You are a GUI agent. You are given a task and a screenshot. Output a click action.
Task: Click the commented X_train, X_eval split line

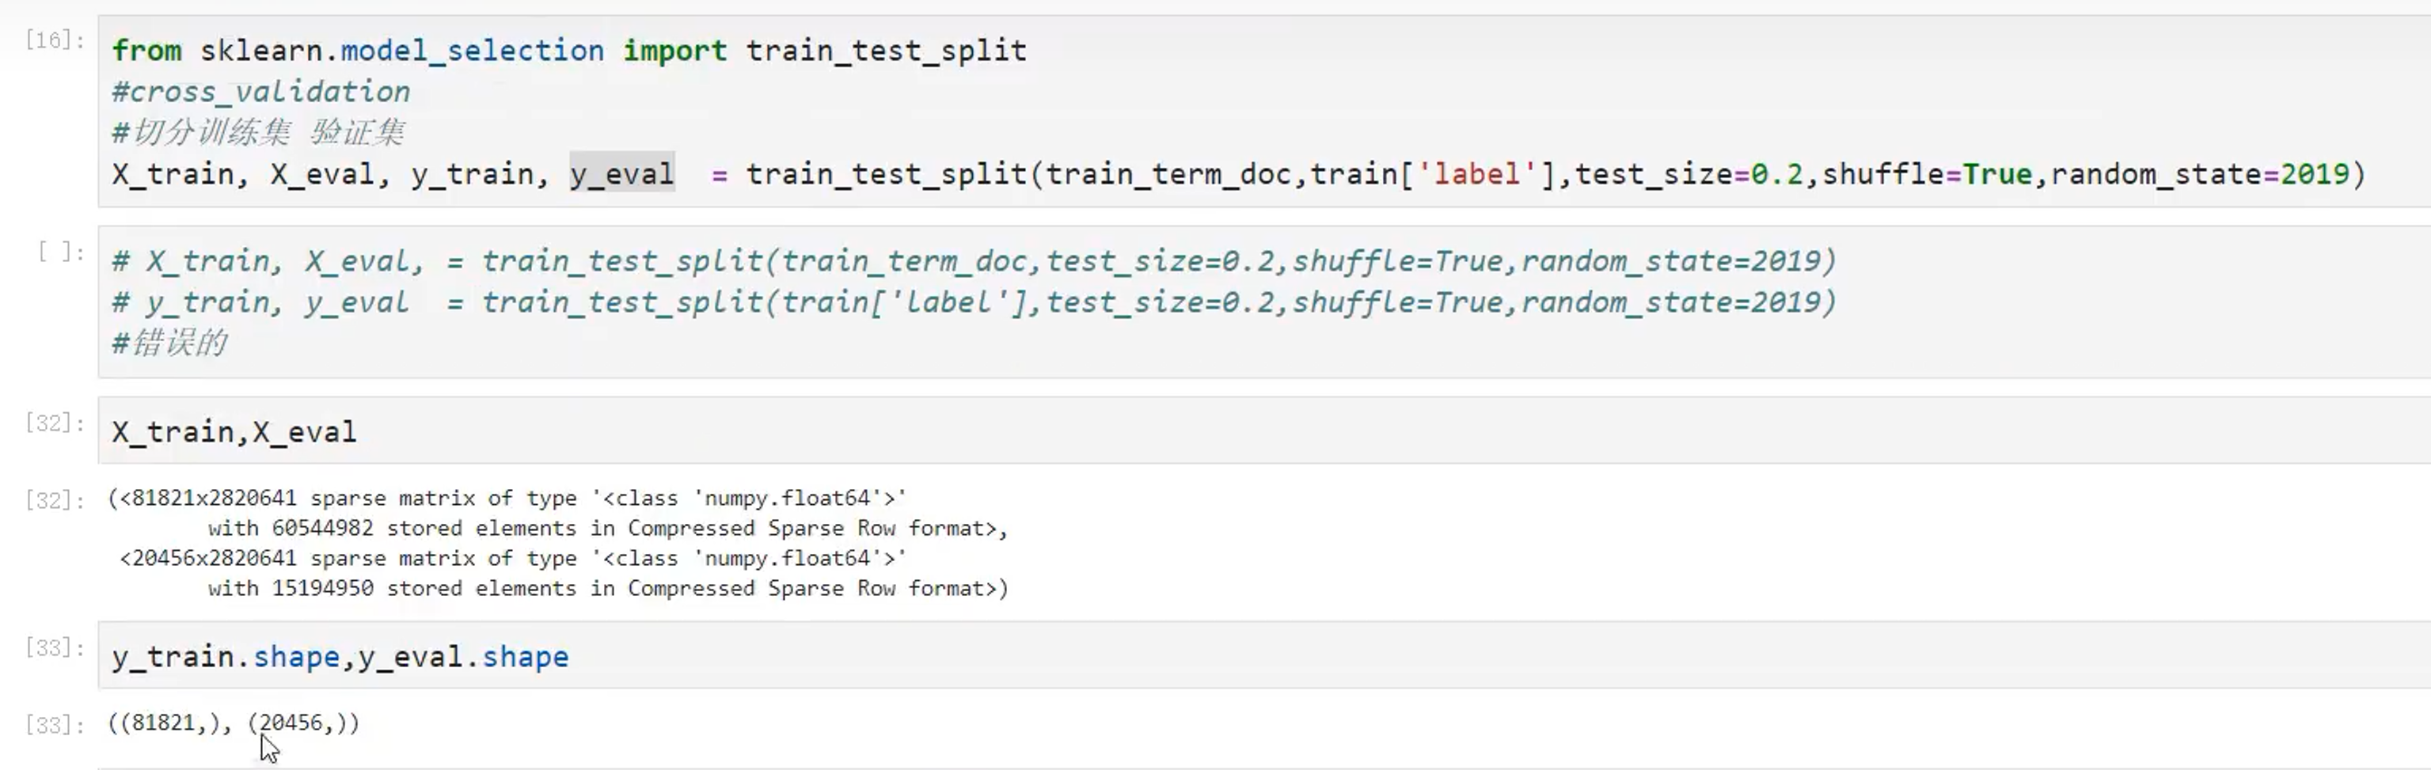973,260
